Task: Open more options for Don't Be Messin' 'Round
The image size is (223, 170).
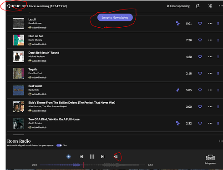Action: (210, 57)
